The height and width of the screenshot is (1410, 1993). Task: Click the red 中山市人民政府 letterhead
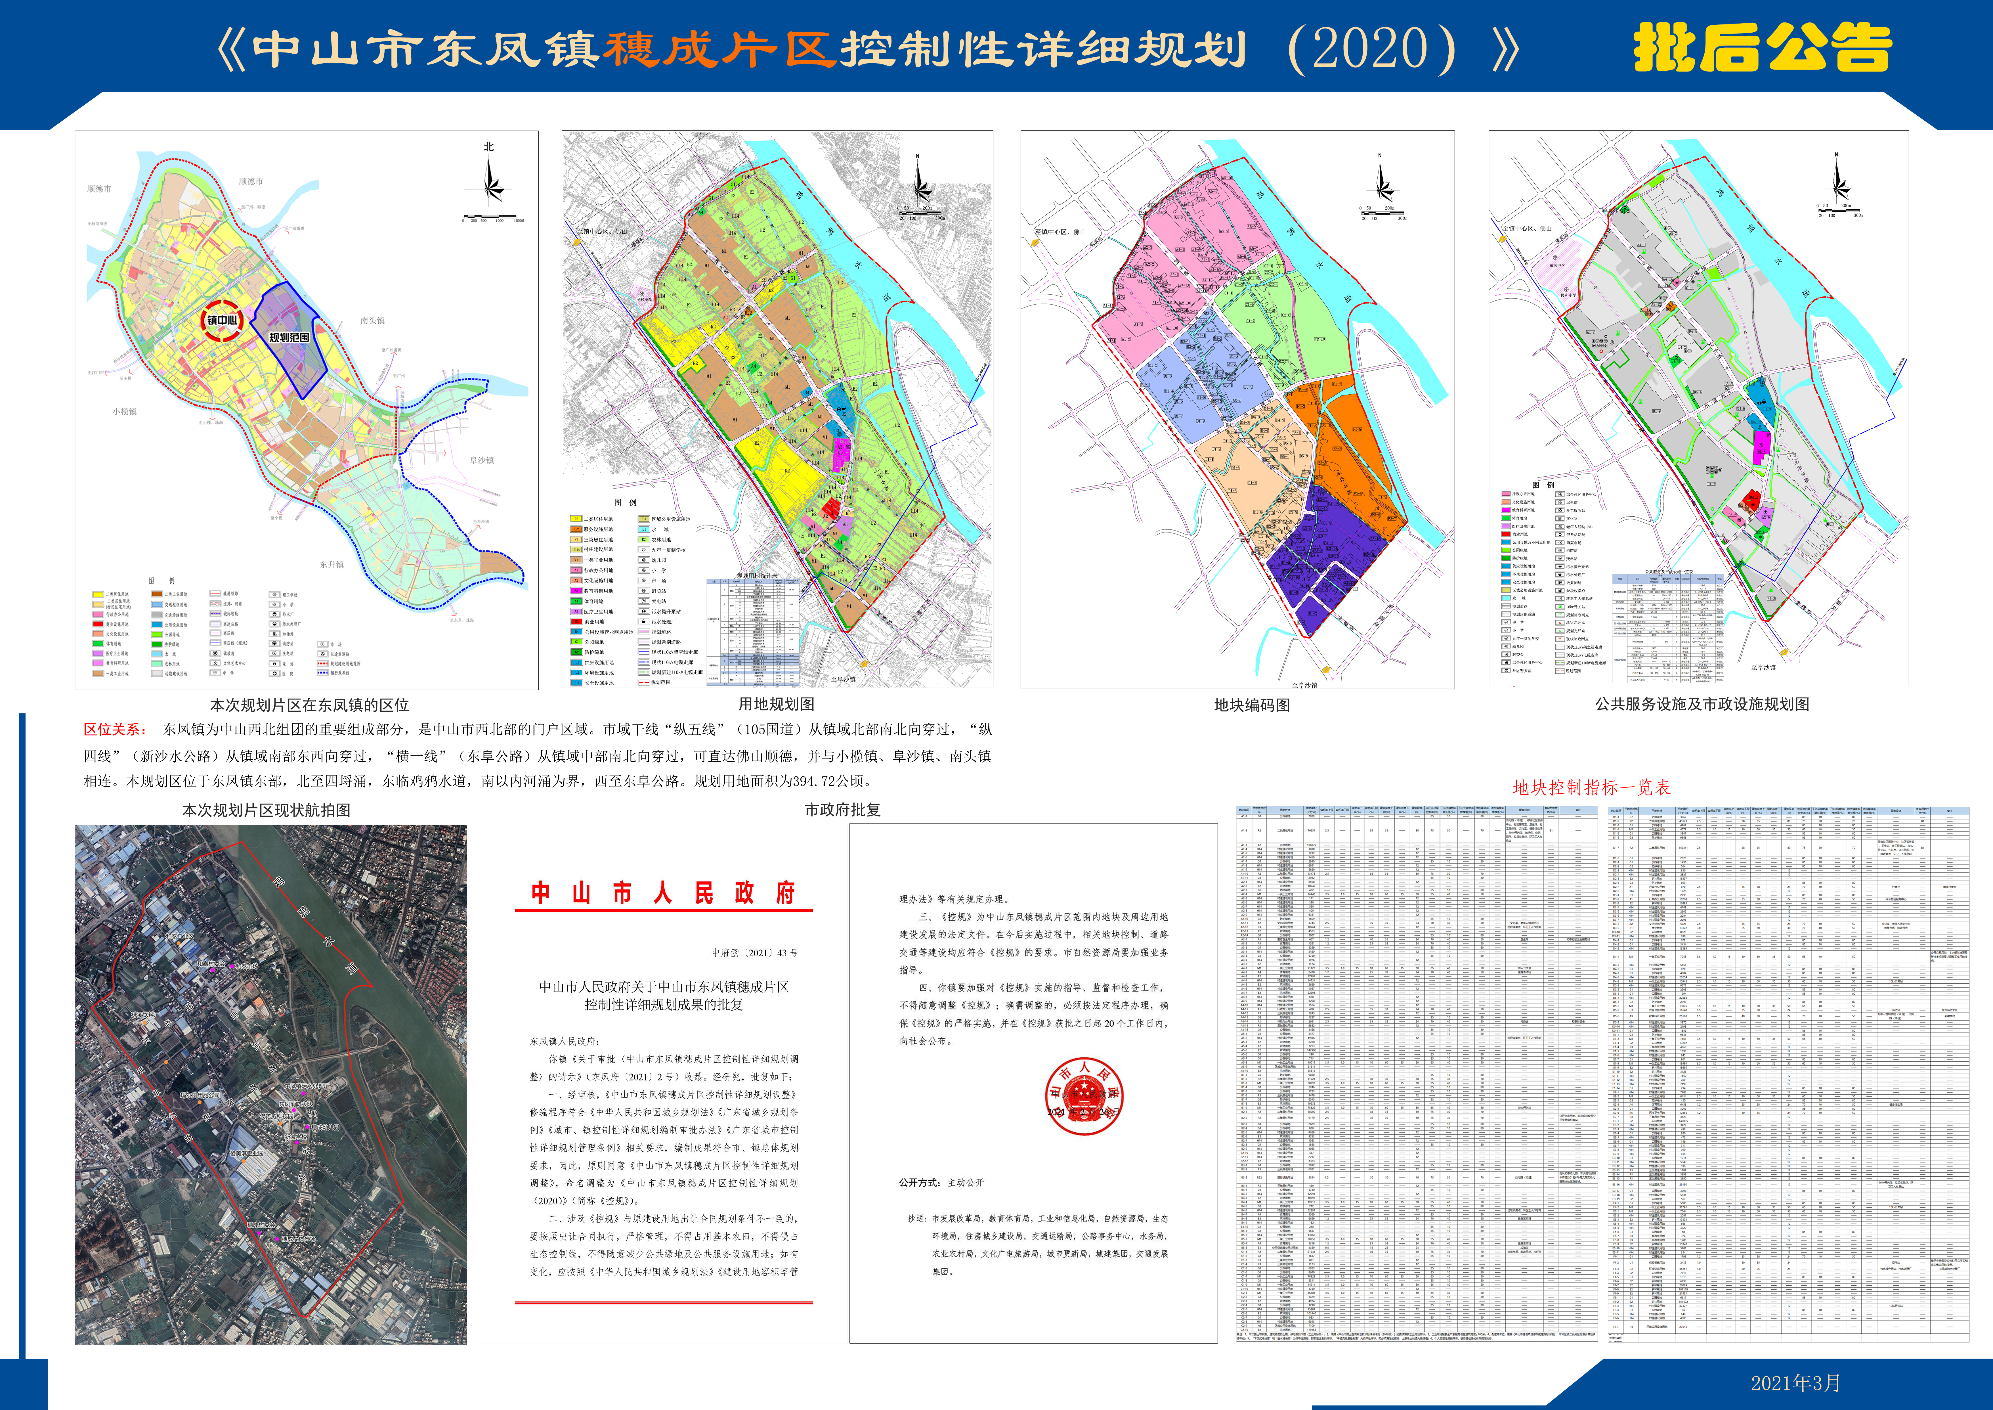[663, 892]
